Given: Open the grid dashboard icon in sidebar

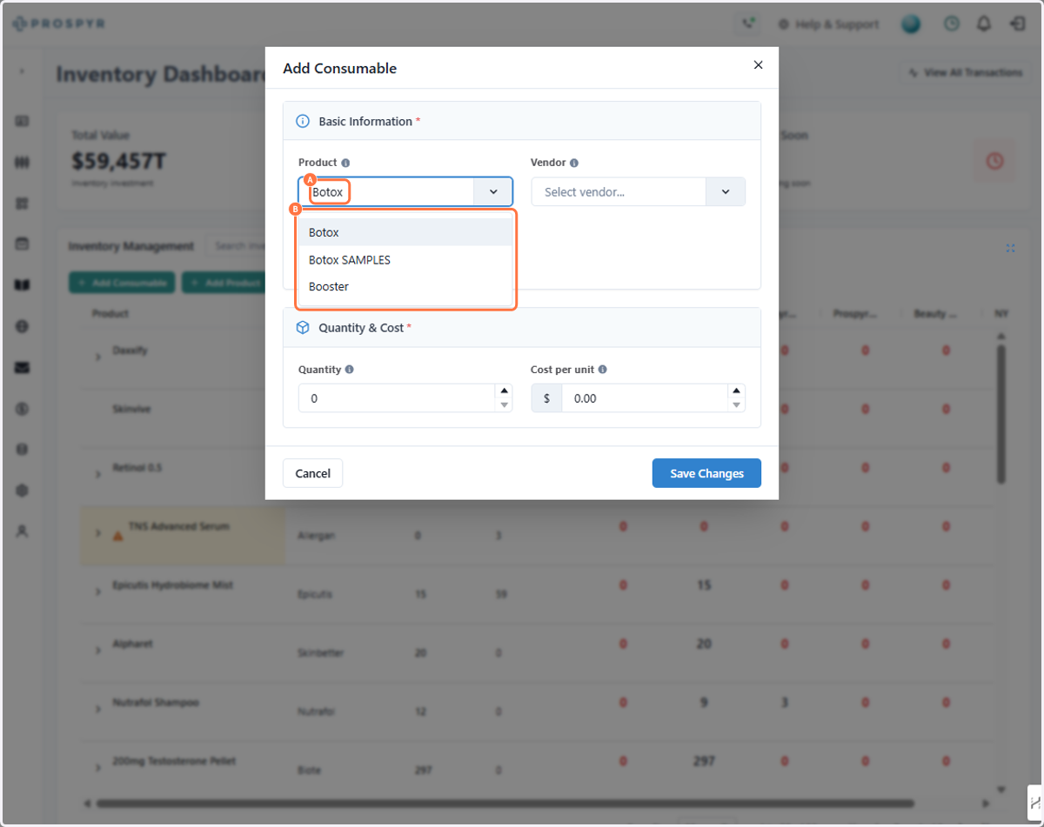Looking at the screenshot, I should 23,203.
